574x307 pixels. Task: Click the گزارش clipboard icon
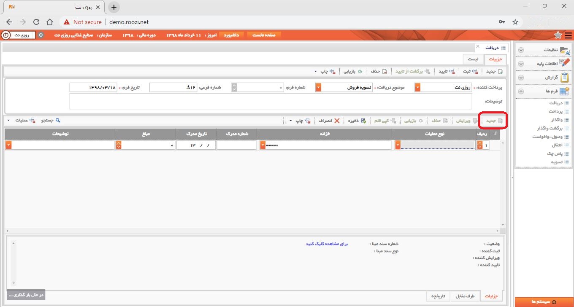[x=564, y=77]
